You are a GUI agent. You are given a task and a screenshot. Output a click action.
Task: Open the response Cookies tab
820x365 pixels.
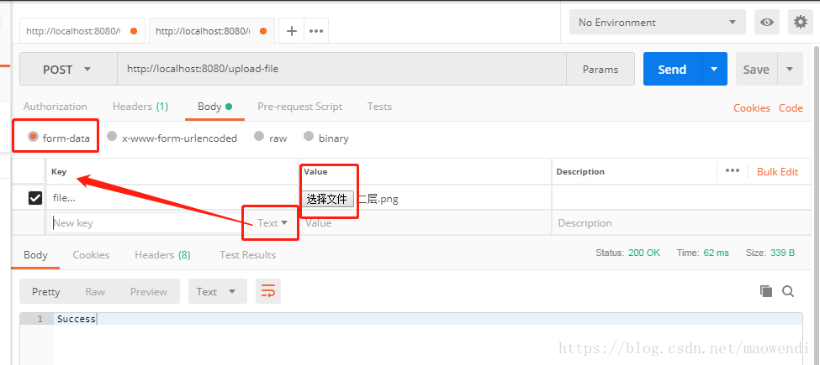pyautogui.click(x=91, y=255)
